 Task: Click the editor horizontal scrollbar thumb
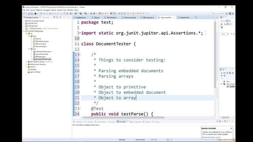coord(124,118)
